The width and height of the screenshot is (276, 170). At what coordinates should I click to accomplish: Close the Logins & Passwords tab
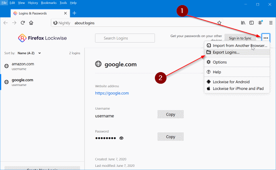(x=65, y=13)
